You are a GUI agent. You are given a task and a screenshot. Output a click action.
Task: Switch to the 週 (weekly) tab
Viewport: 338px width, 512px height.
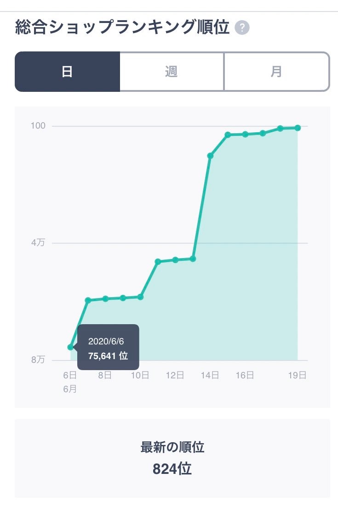pos(172,72)
